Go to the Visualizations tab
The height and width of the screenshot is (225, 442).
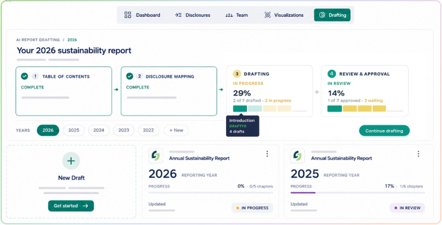(x=284, y=15)
